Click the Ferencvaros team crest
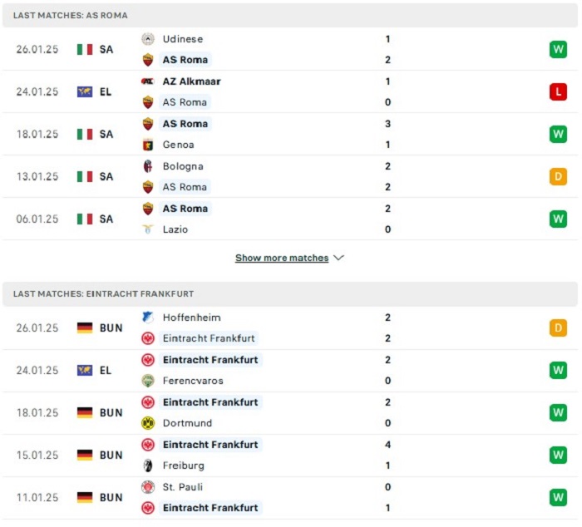The width and height of the screenshot is (582, 527). click(x=148, y=381)
